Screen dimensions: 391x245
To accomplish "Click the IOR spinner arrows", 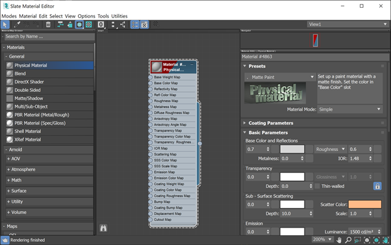I will (370, 158).
